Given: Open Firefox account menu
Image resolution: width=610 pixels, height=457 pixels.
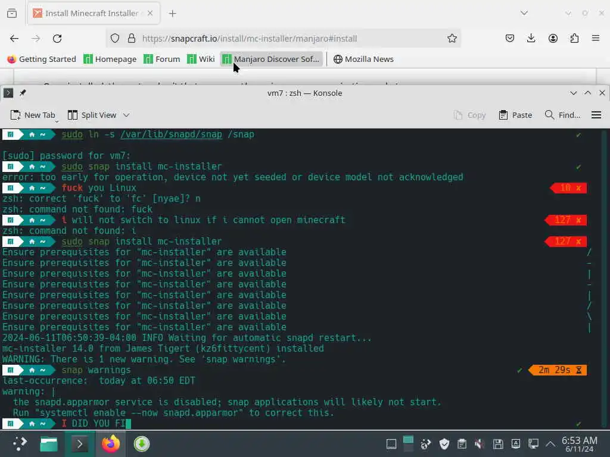Looking at the screenshot, I should (553, 38).
